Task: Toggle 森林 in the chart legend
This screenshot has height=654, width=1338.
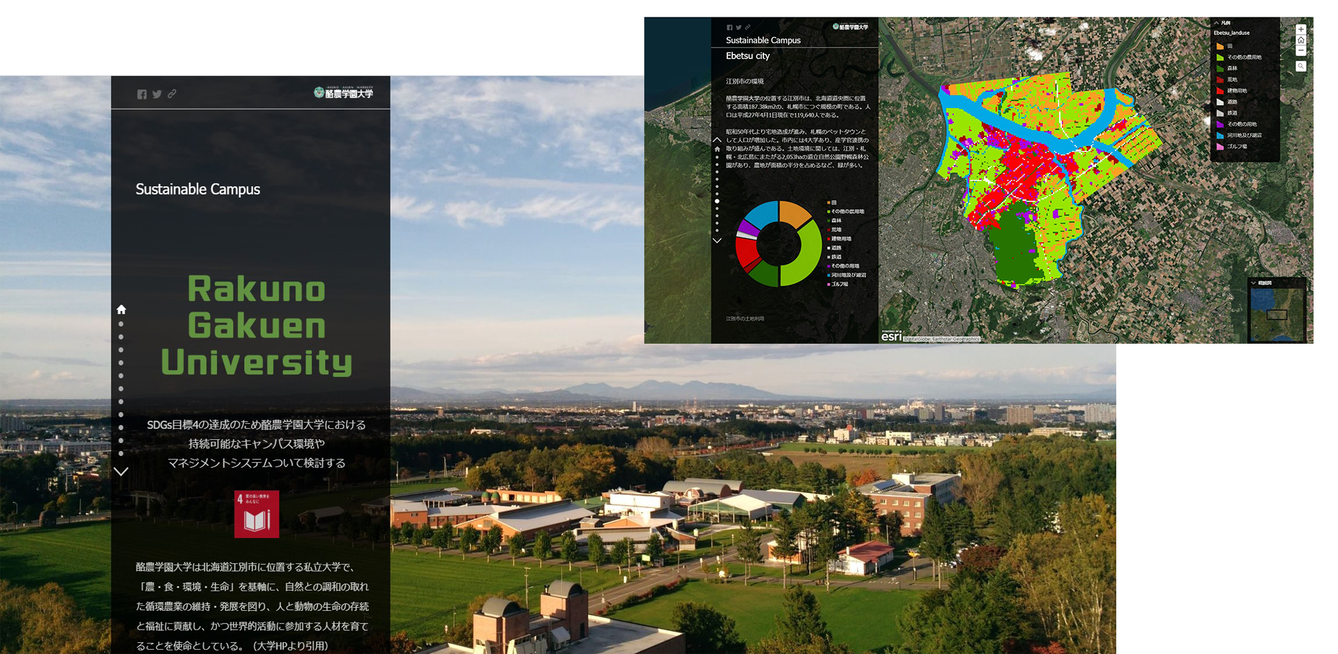Action: pyautogui.click(x=835, y=220)
